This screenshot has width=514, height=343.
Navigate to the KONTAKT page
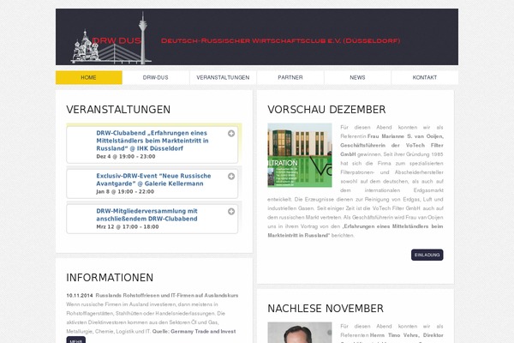point(425,77)
